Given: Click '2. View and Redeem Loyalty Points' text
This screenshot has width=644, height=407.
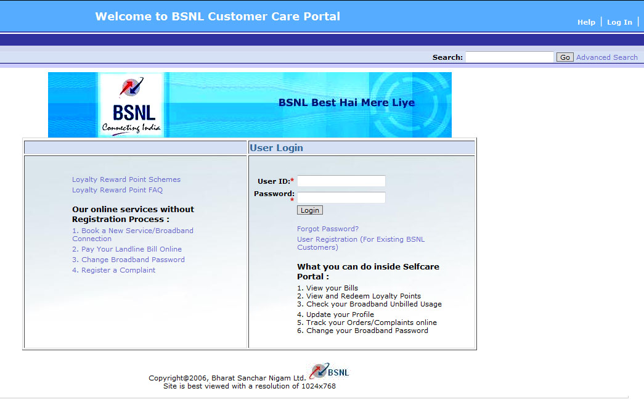Looking at the screenshot, I should coord(359,296).
